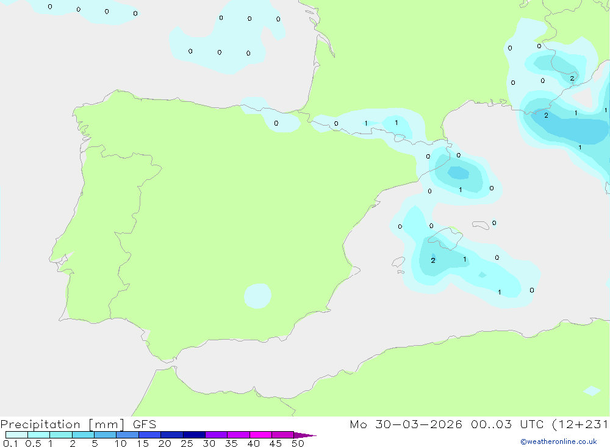610x447 pixels.
Task: Click the "GFS" model label
Action: click(x=145, y=424)
